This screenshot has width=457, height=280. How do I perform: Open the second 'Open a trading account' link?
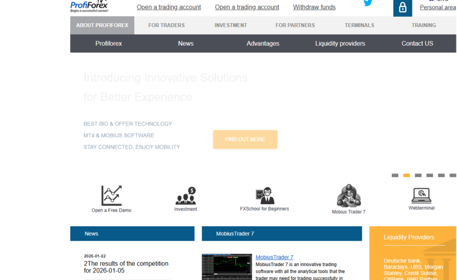click(x=247, y=7)
